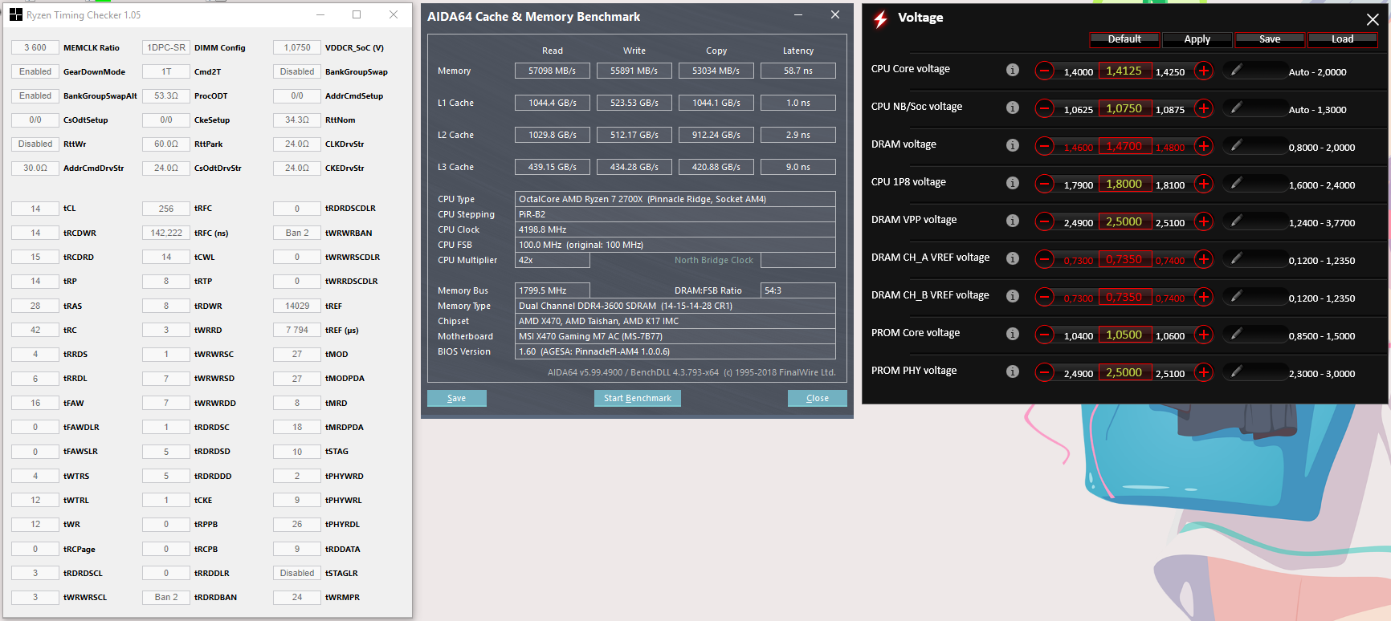Click tREF value 14029
This screenshot has width=1391, height=621.
click(297, 306)
